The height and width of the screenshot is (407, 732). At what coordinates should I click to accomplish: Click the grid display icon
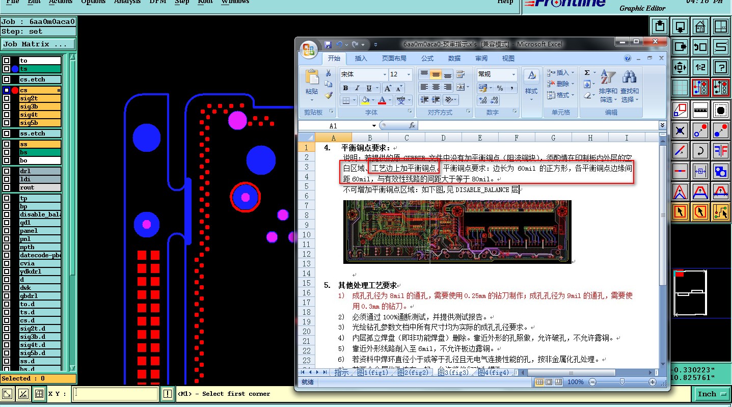[x=681, y=88]
